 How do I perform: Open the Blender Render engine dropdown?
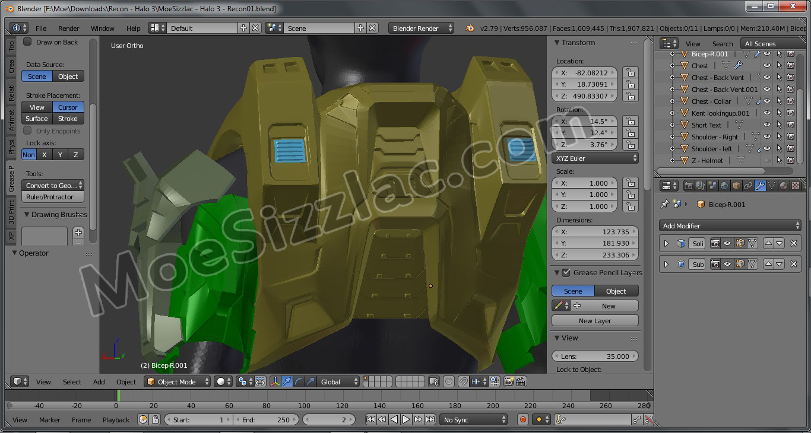tap(422, 28)
